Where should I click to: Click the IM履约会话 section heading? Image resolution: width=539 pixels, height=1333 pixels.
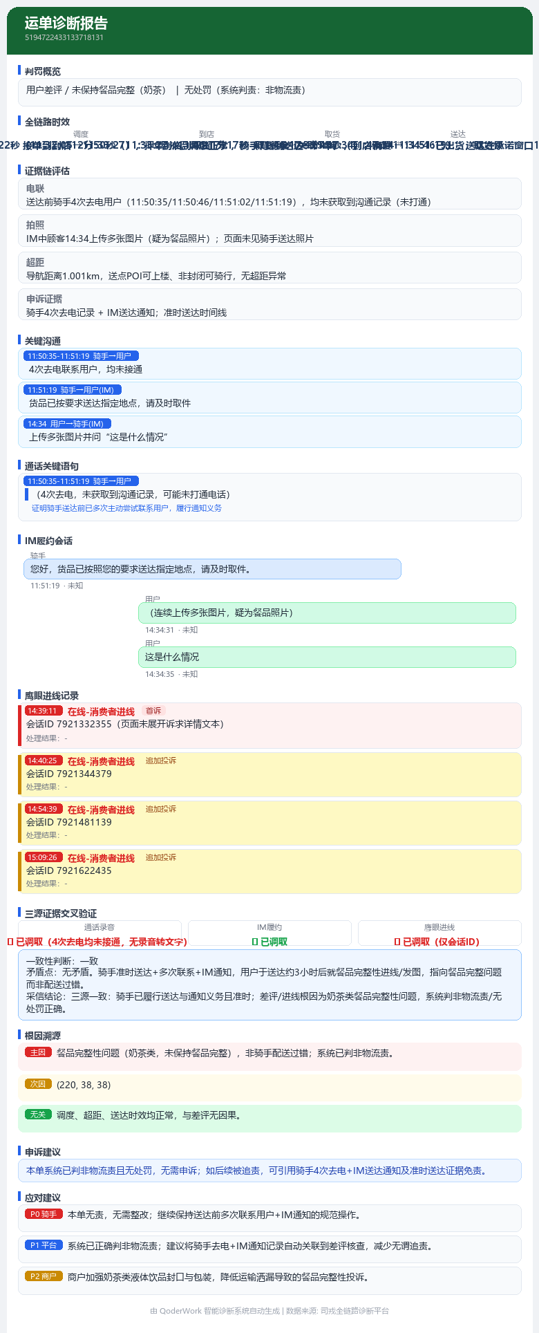(x=48, y=541)
